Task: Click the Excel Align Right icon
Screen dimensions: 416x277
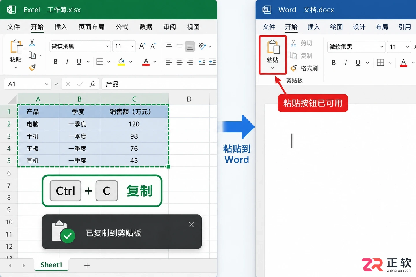Action: point(190,62)
